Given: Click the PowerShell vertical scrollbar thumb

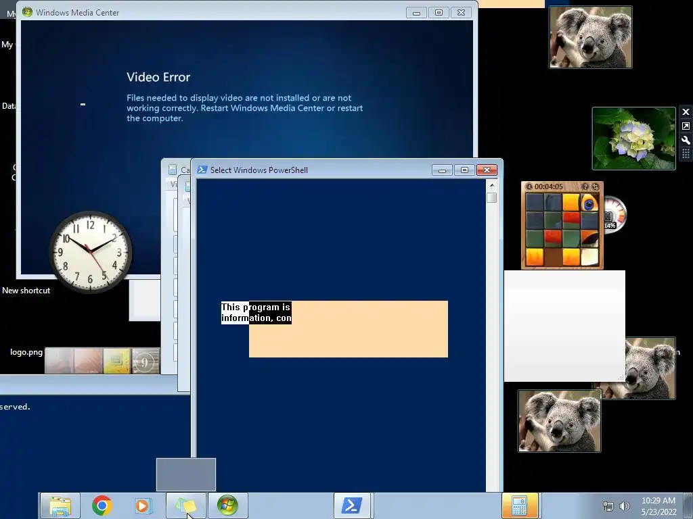Looking at the screenshot, I should (x=492, y=198).
